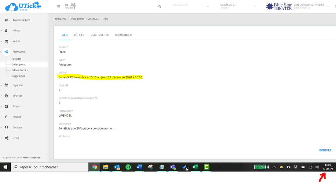Click the Vendre shopping cart icon
This screenshot has height=182, width=336.
click(x=6, y=41)
